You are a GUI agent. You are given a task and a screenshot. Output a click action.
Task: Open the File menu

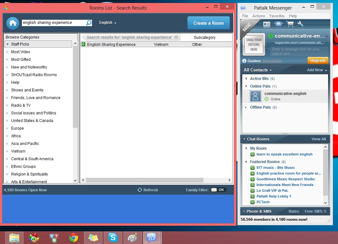coord(245,16)
